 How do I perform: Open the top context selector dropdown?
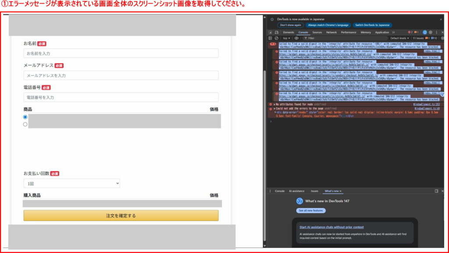(x=286, y=38)
